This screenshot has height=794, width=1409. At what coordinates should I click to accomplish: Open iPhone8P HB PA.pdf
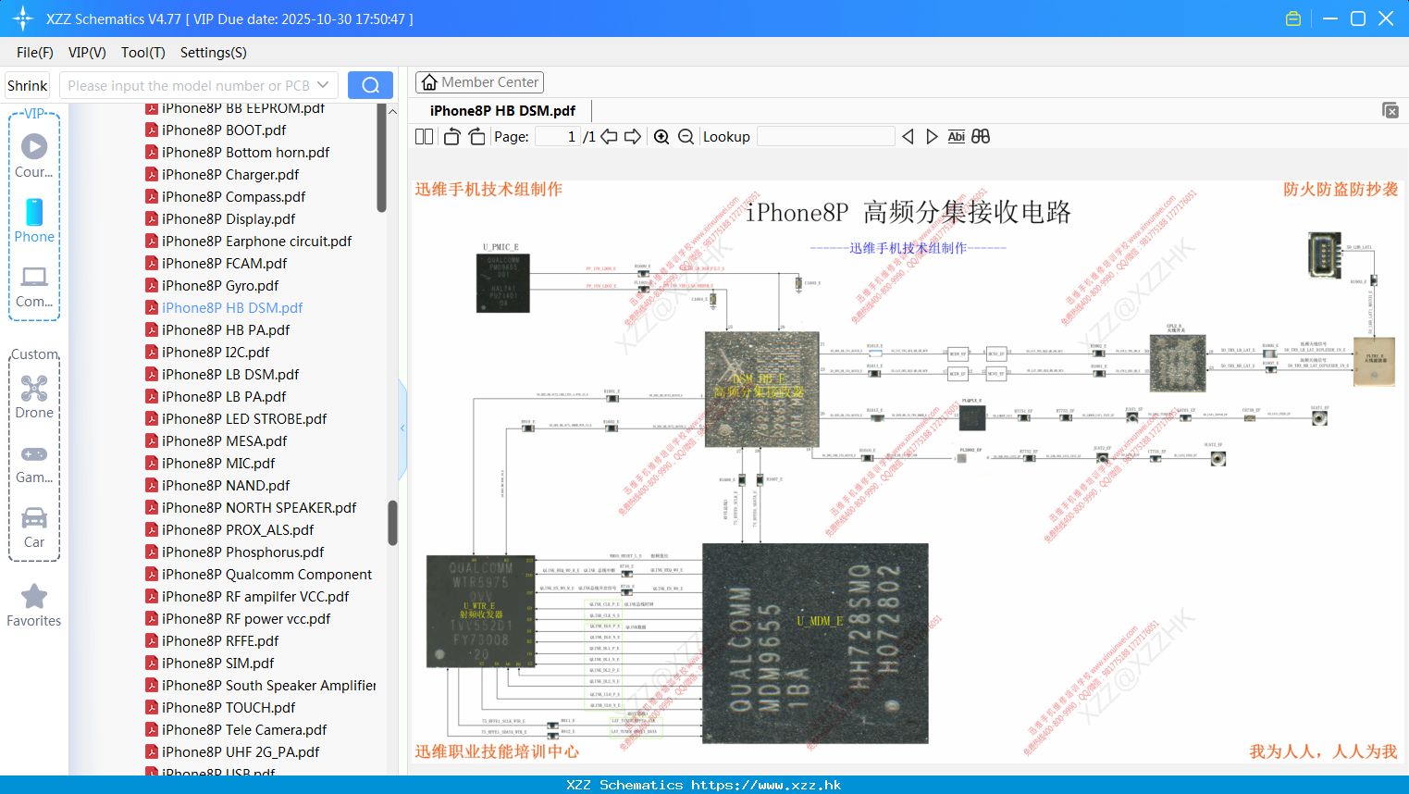[x=226, y=330]
